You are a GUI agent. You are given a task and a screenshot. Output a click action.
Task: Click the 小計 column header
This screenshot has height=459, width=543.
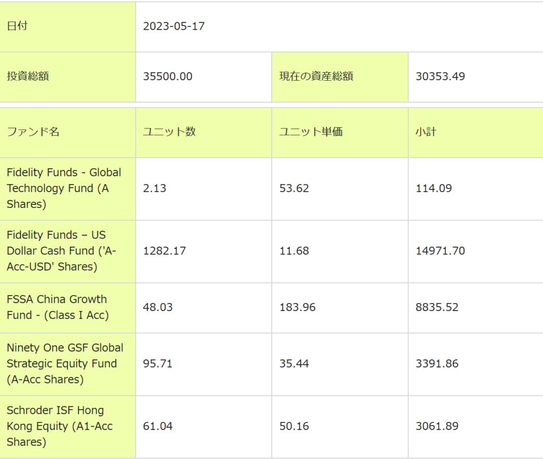(x=426, y=132)
